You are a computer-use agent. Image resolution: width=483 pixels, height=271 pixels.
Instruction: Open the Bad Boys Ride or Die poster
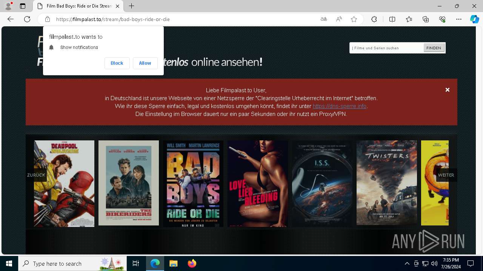click(193, 184)
